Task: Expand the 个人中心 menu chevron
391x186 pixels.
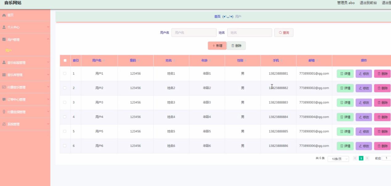Action: tap(48, 27)
